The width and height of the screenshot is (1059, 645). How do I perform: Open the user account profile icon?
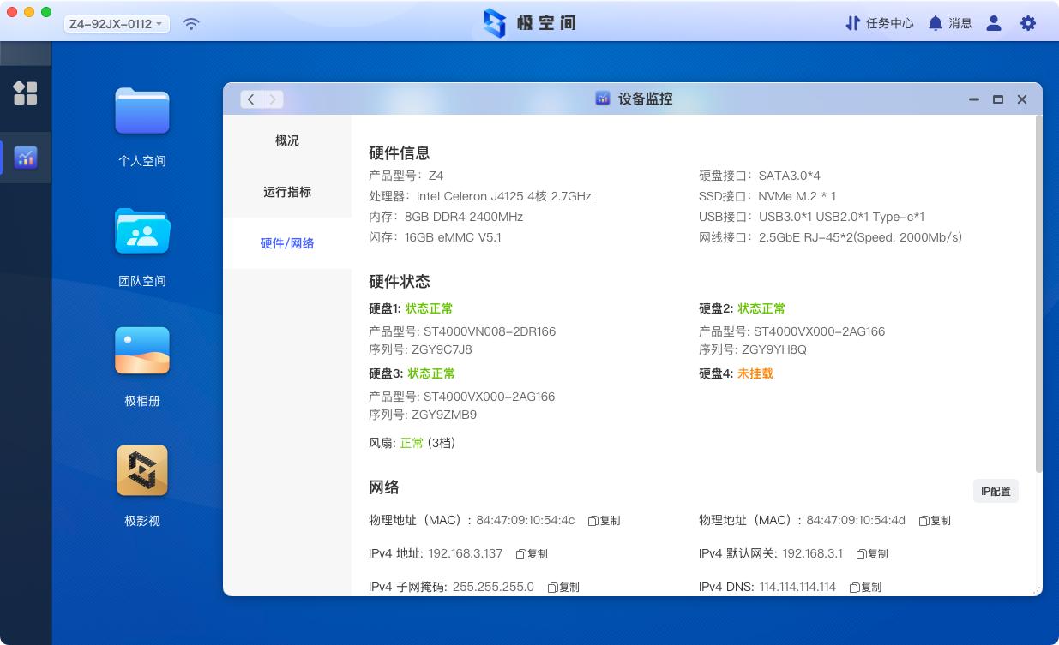(x=994, y=23)
